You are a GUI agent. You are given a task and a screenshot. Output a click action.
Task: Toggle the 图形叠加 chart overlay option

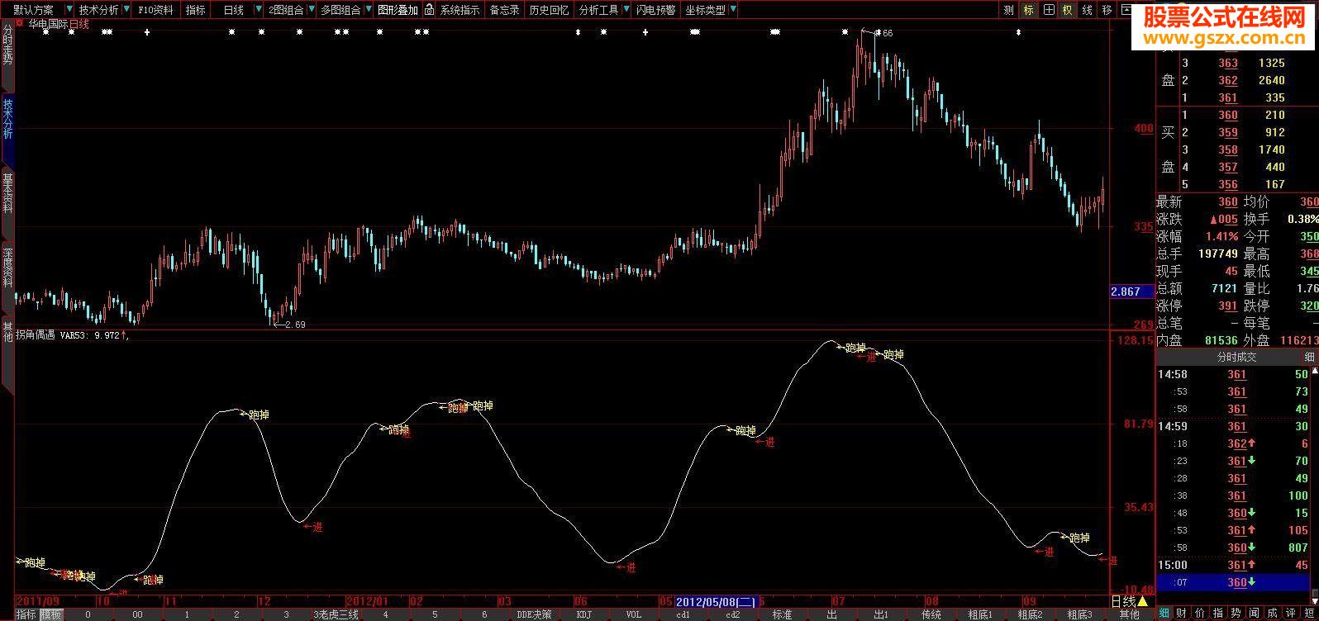[398, 10]
